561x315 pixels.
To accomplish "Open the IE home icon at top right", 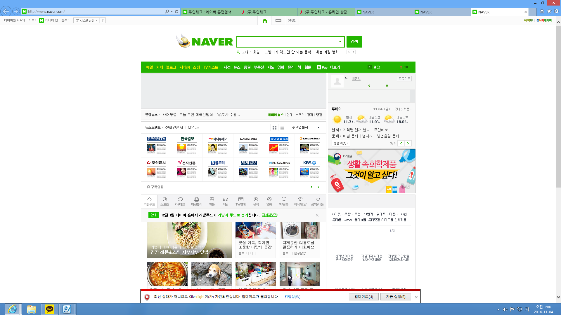I will coord(542,11).
